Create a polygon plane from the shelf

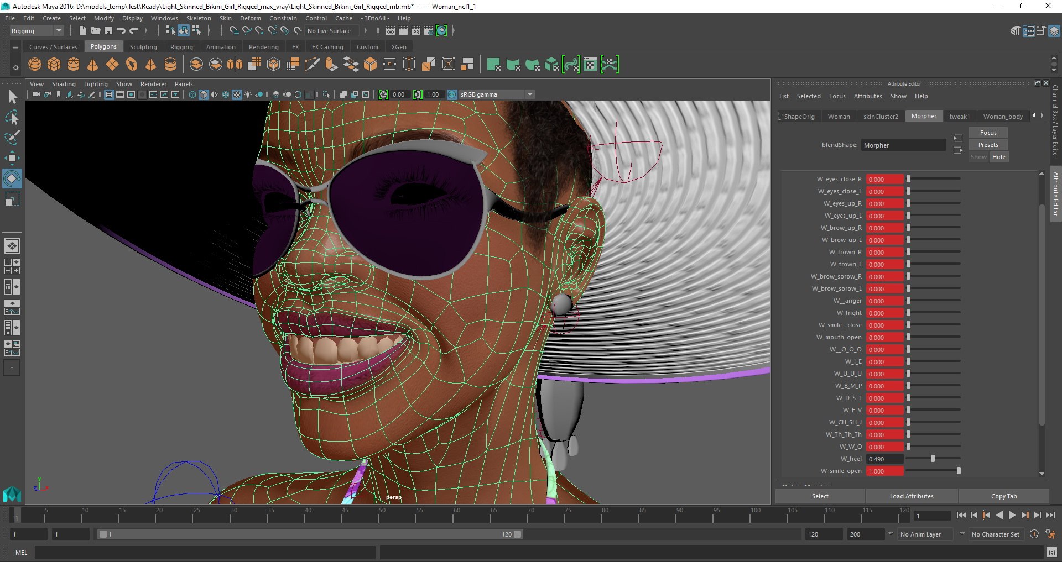click(112, 65)
